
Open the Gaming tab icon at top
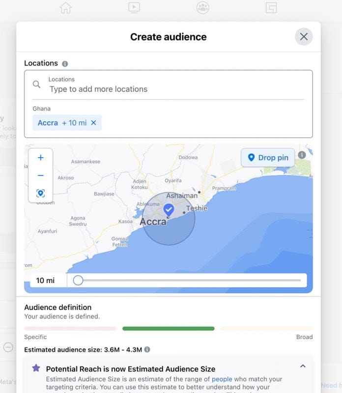coord(271,7)
